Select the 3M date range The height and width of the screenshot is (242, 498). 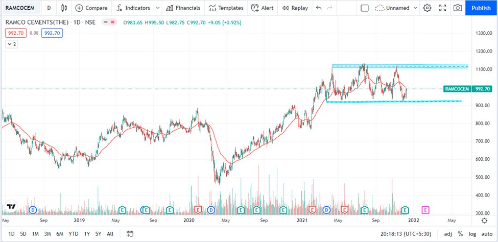tap(48, 234)
